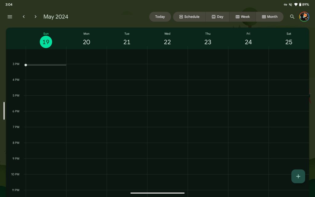The width and height of the screenshot is (315, 197).
Task: Click the current time indicator line
Action: (x=46, y=65)
